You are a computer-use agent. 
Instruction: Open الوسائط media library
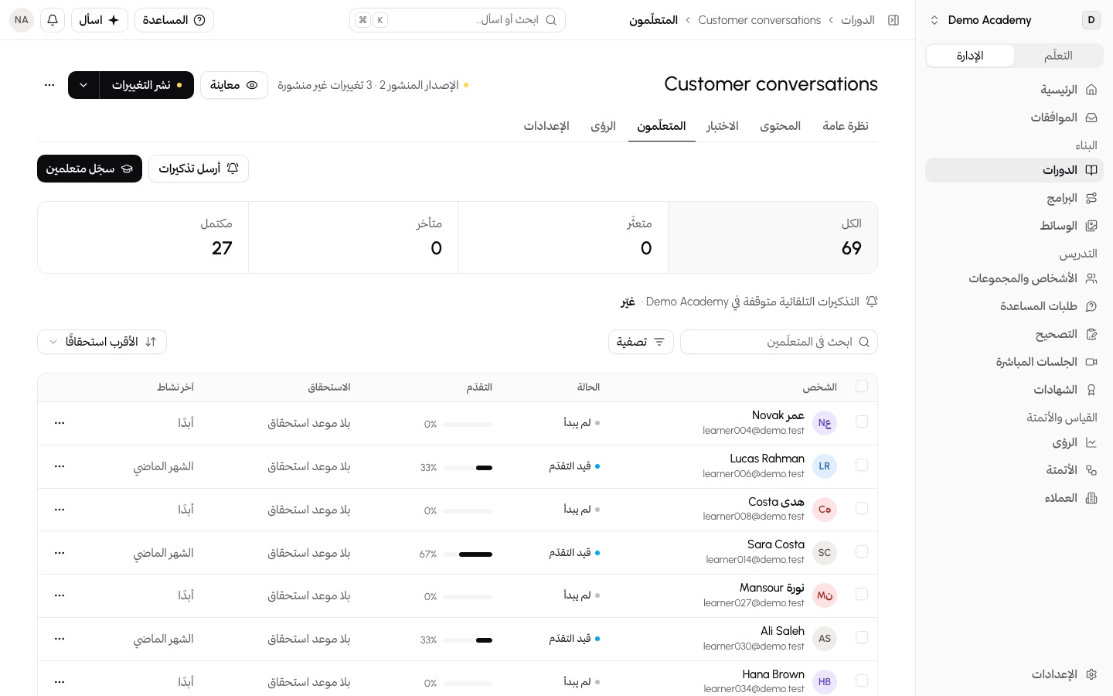[x=1014, y=226]
